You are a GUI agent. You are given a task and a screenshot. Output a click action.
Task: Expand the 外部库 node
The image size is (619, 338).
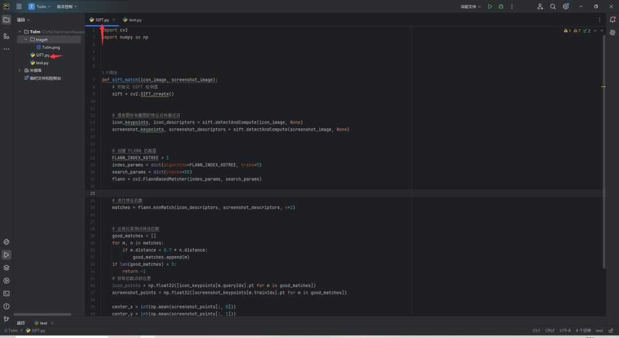[x=19, y=70]
